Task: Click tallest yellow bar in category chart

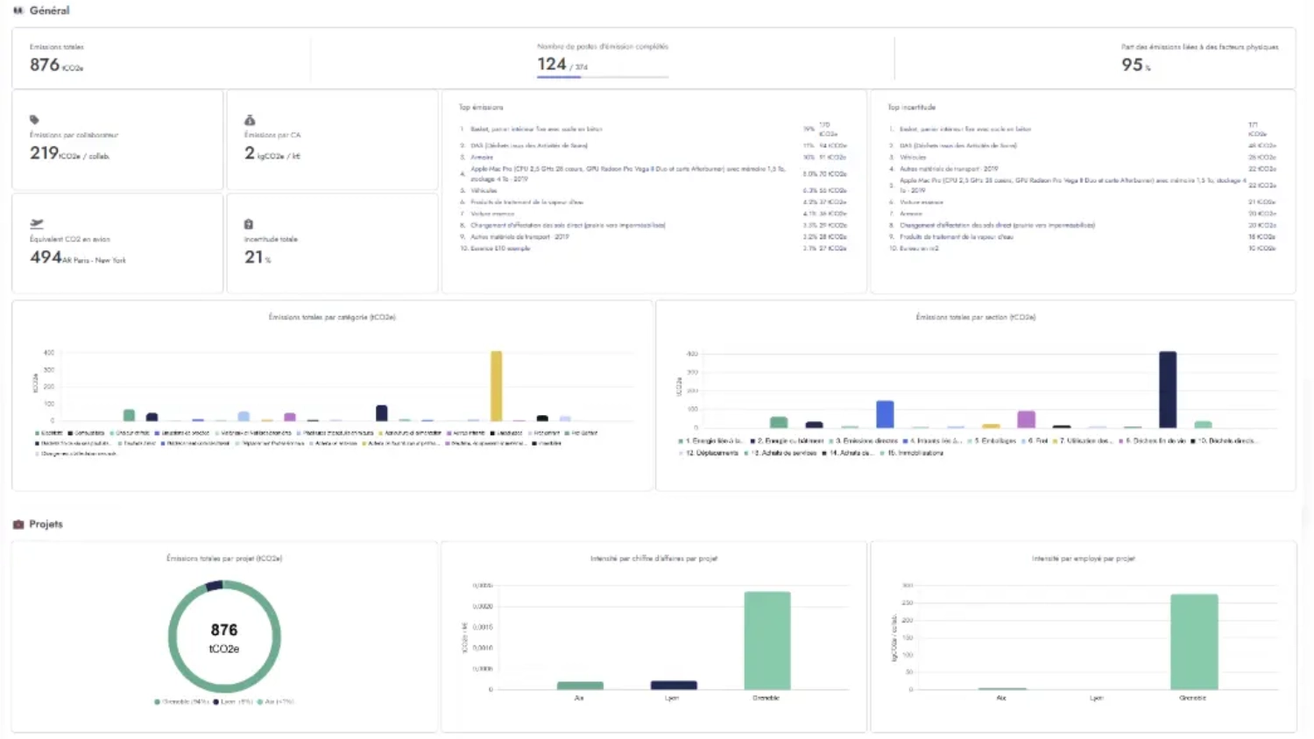Action: click(496, 386)
